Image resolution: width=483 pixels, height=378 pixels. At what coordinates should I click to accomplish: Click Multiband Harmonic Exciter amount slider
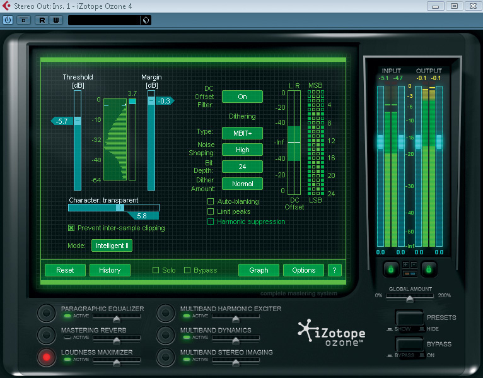coord(236,317)
